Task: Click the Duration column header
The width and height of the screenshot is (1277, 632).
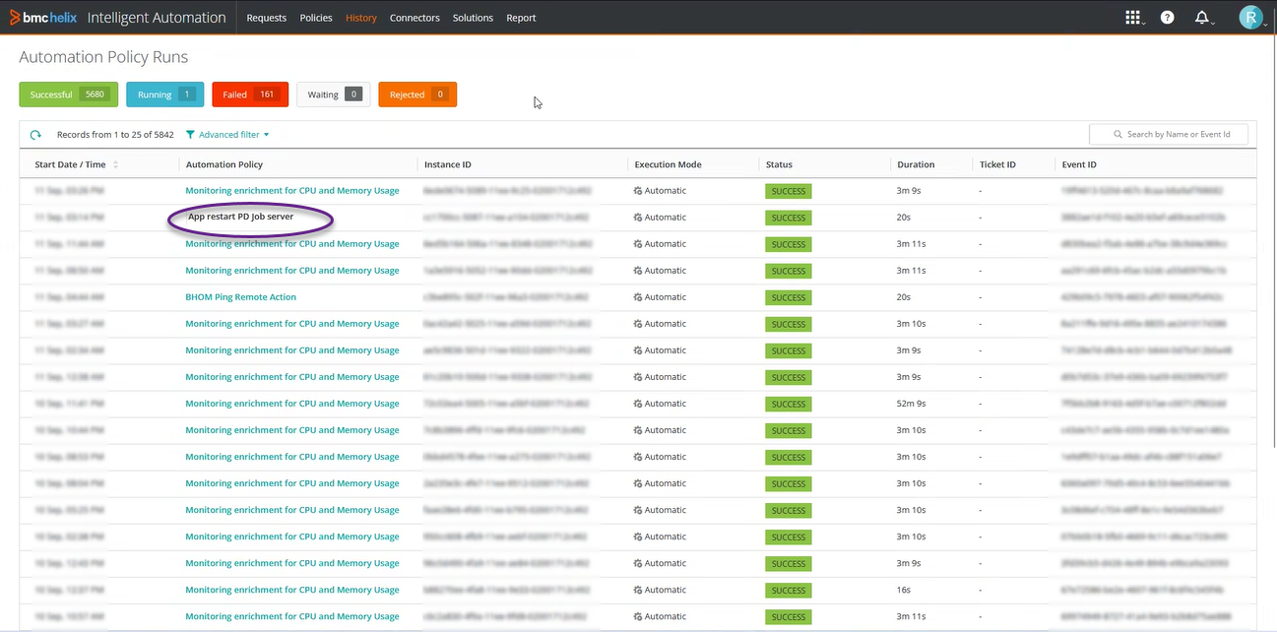Action: coord(916,164)
